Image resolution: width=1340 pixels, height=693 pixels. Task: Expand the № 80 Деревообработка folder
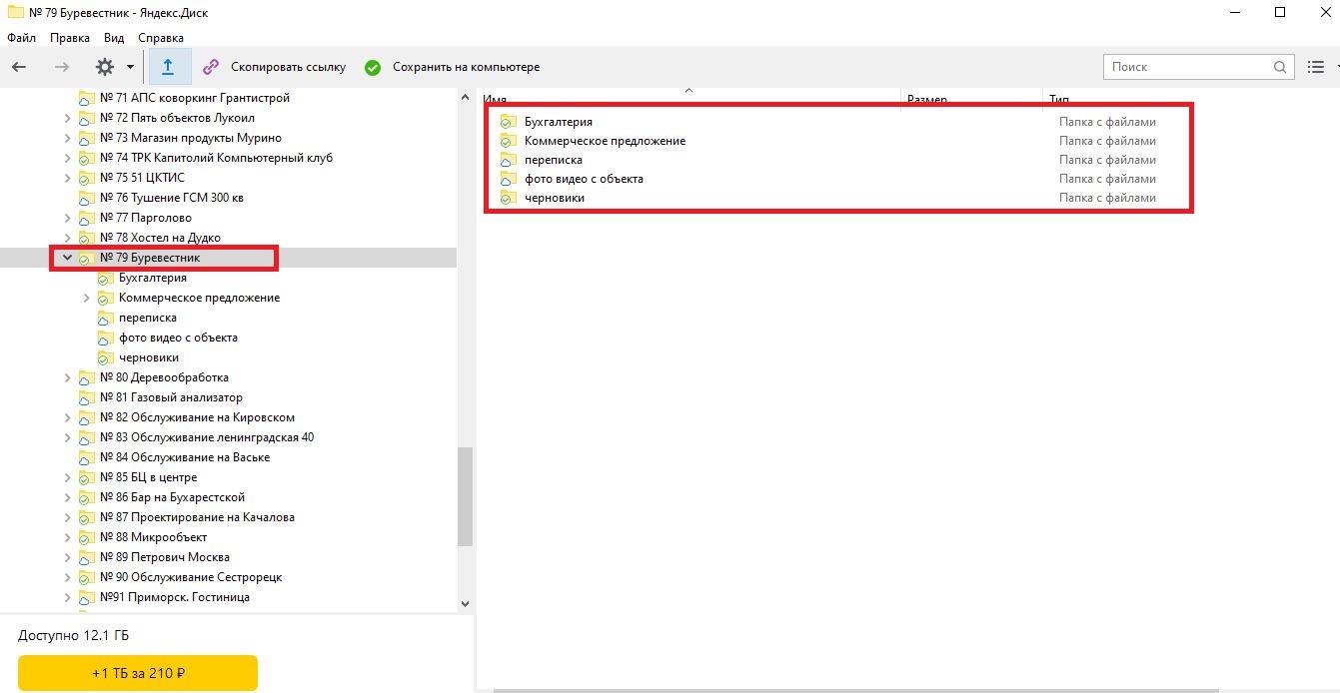68,377
